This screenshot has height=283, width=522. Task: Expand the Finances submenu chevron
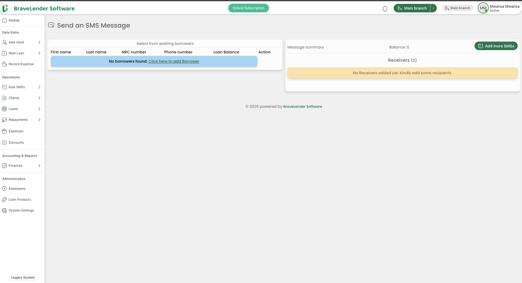point(39,166)
